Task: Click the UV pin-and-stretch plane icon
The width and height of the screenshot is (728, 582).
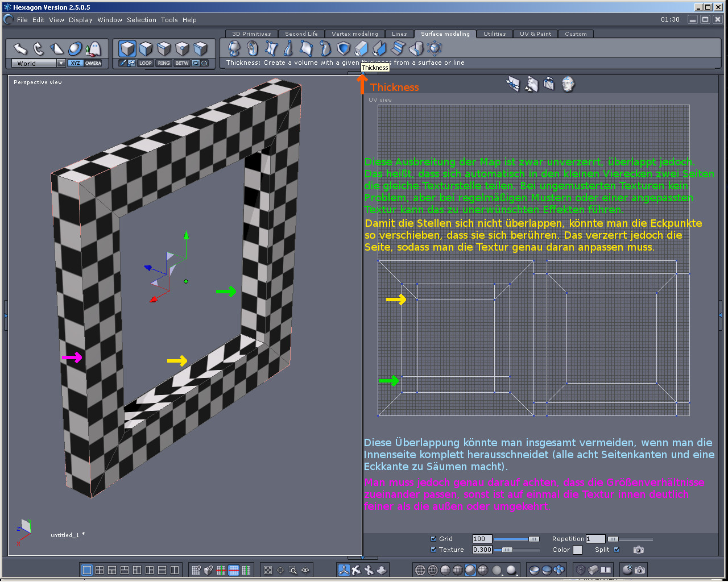Action: (x=513, y=84)
